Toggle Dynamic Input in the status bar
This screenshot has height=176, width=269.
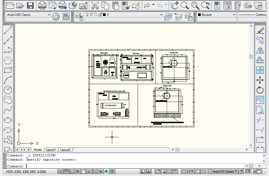[106, 172]
